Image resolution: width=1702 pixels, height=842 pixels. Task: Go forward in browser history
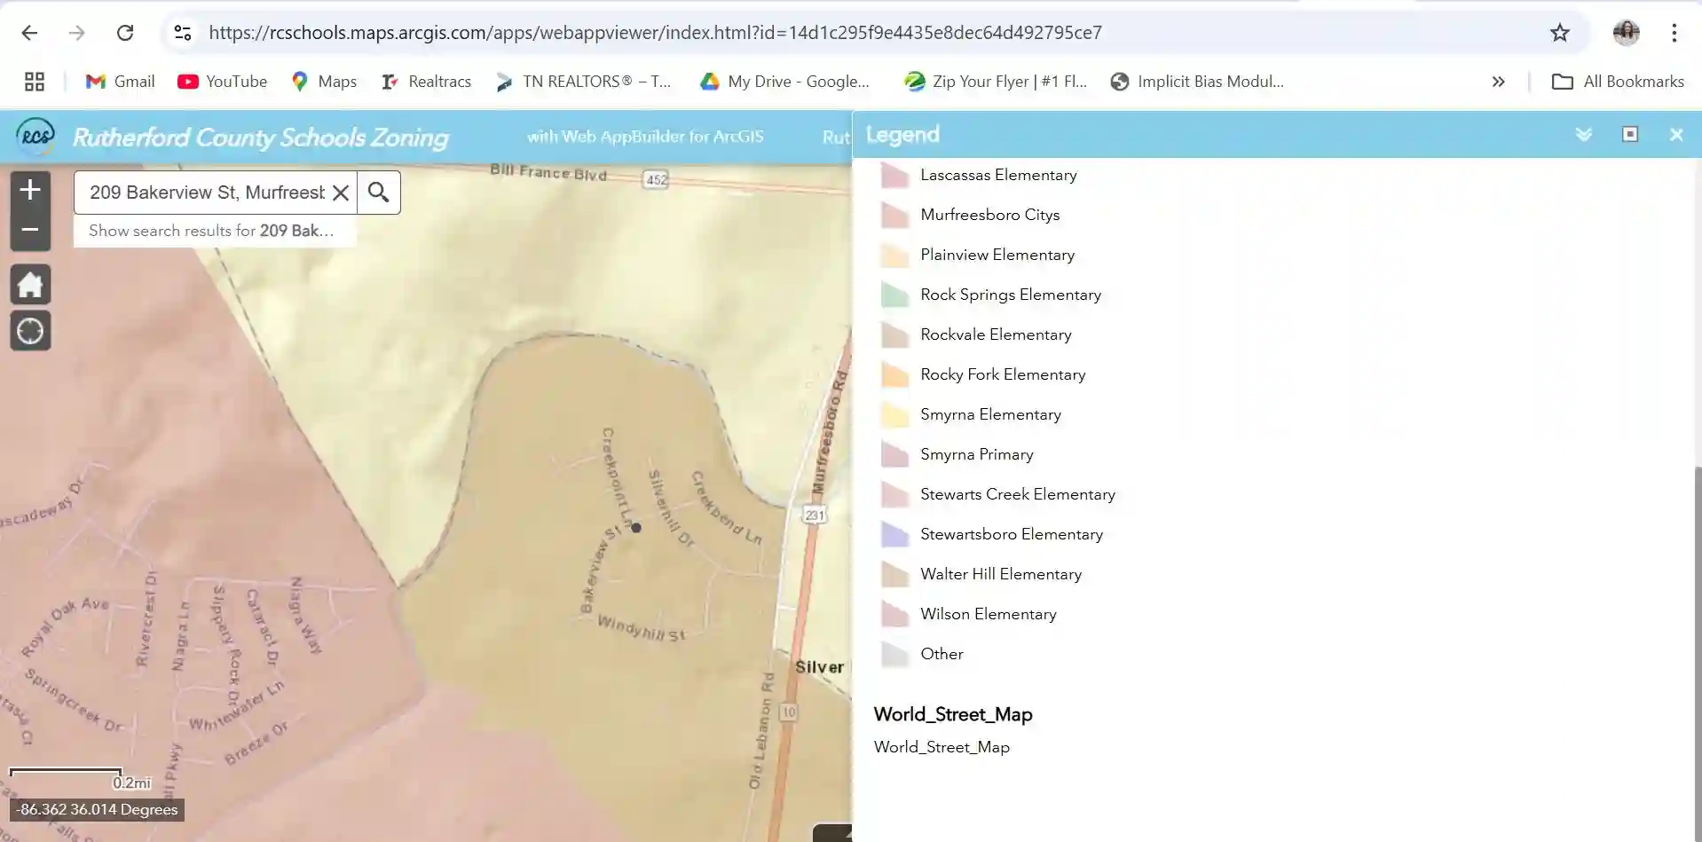(77, 33)
